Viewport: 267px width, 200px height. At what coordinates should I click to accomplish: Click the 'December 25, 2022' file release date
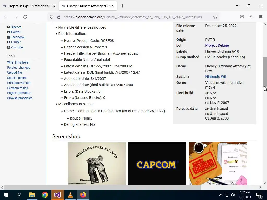pyautogui.click(x=221, y=26)
